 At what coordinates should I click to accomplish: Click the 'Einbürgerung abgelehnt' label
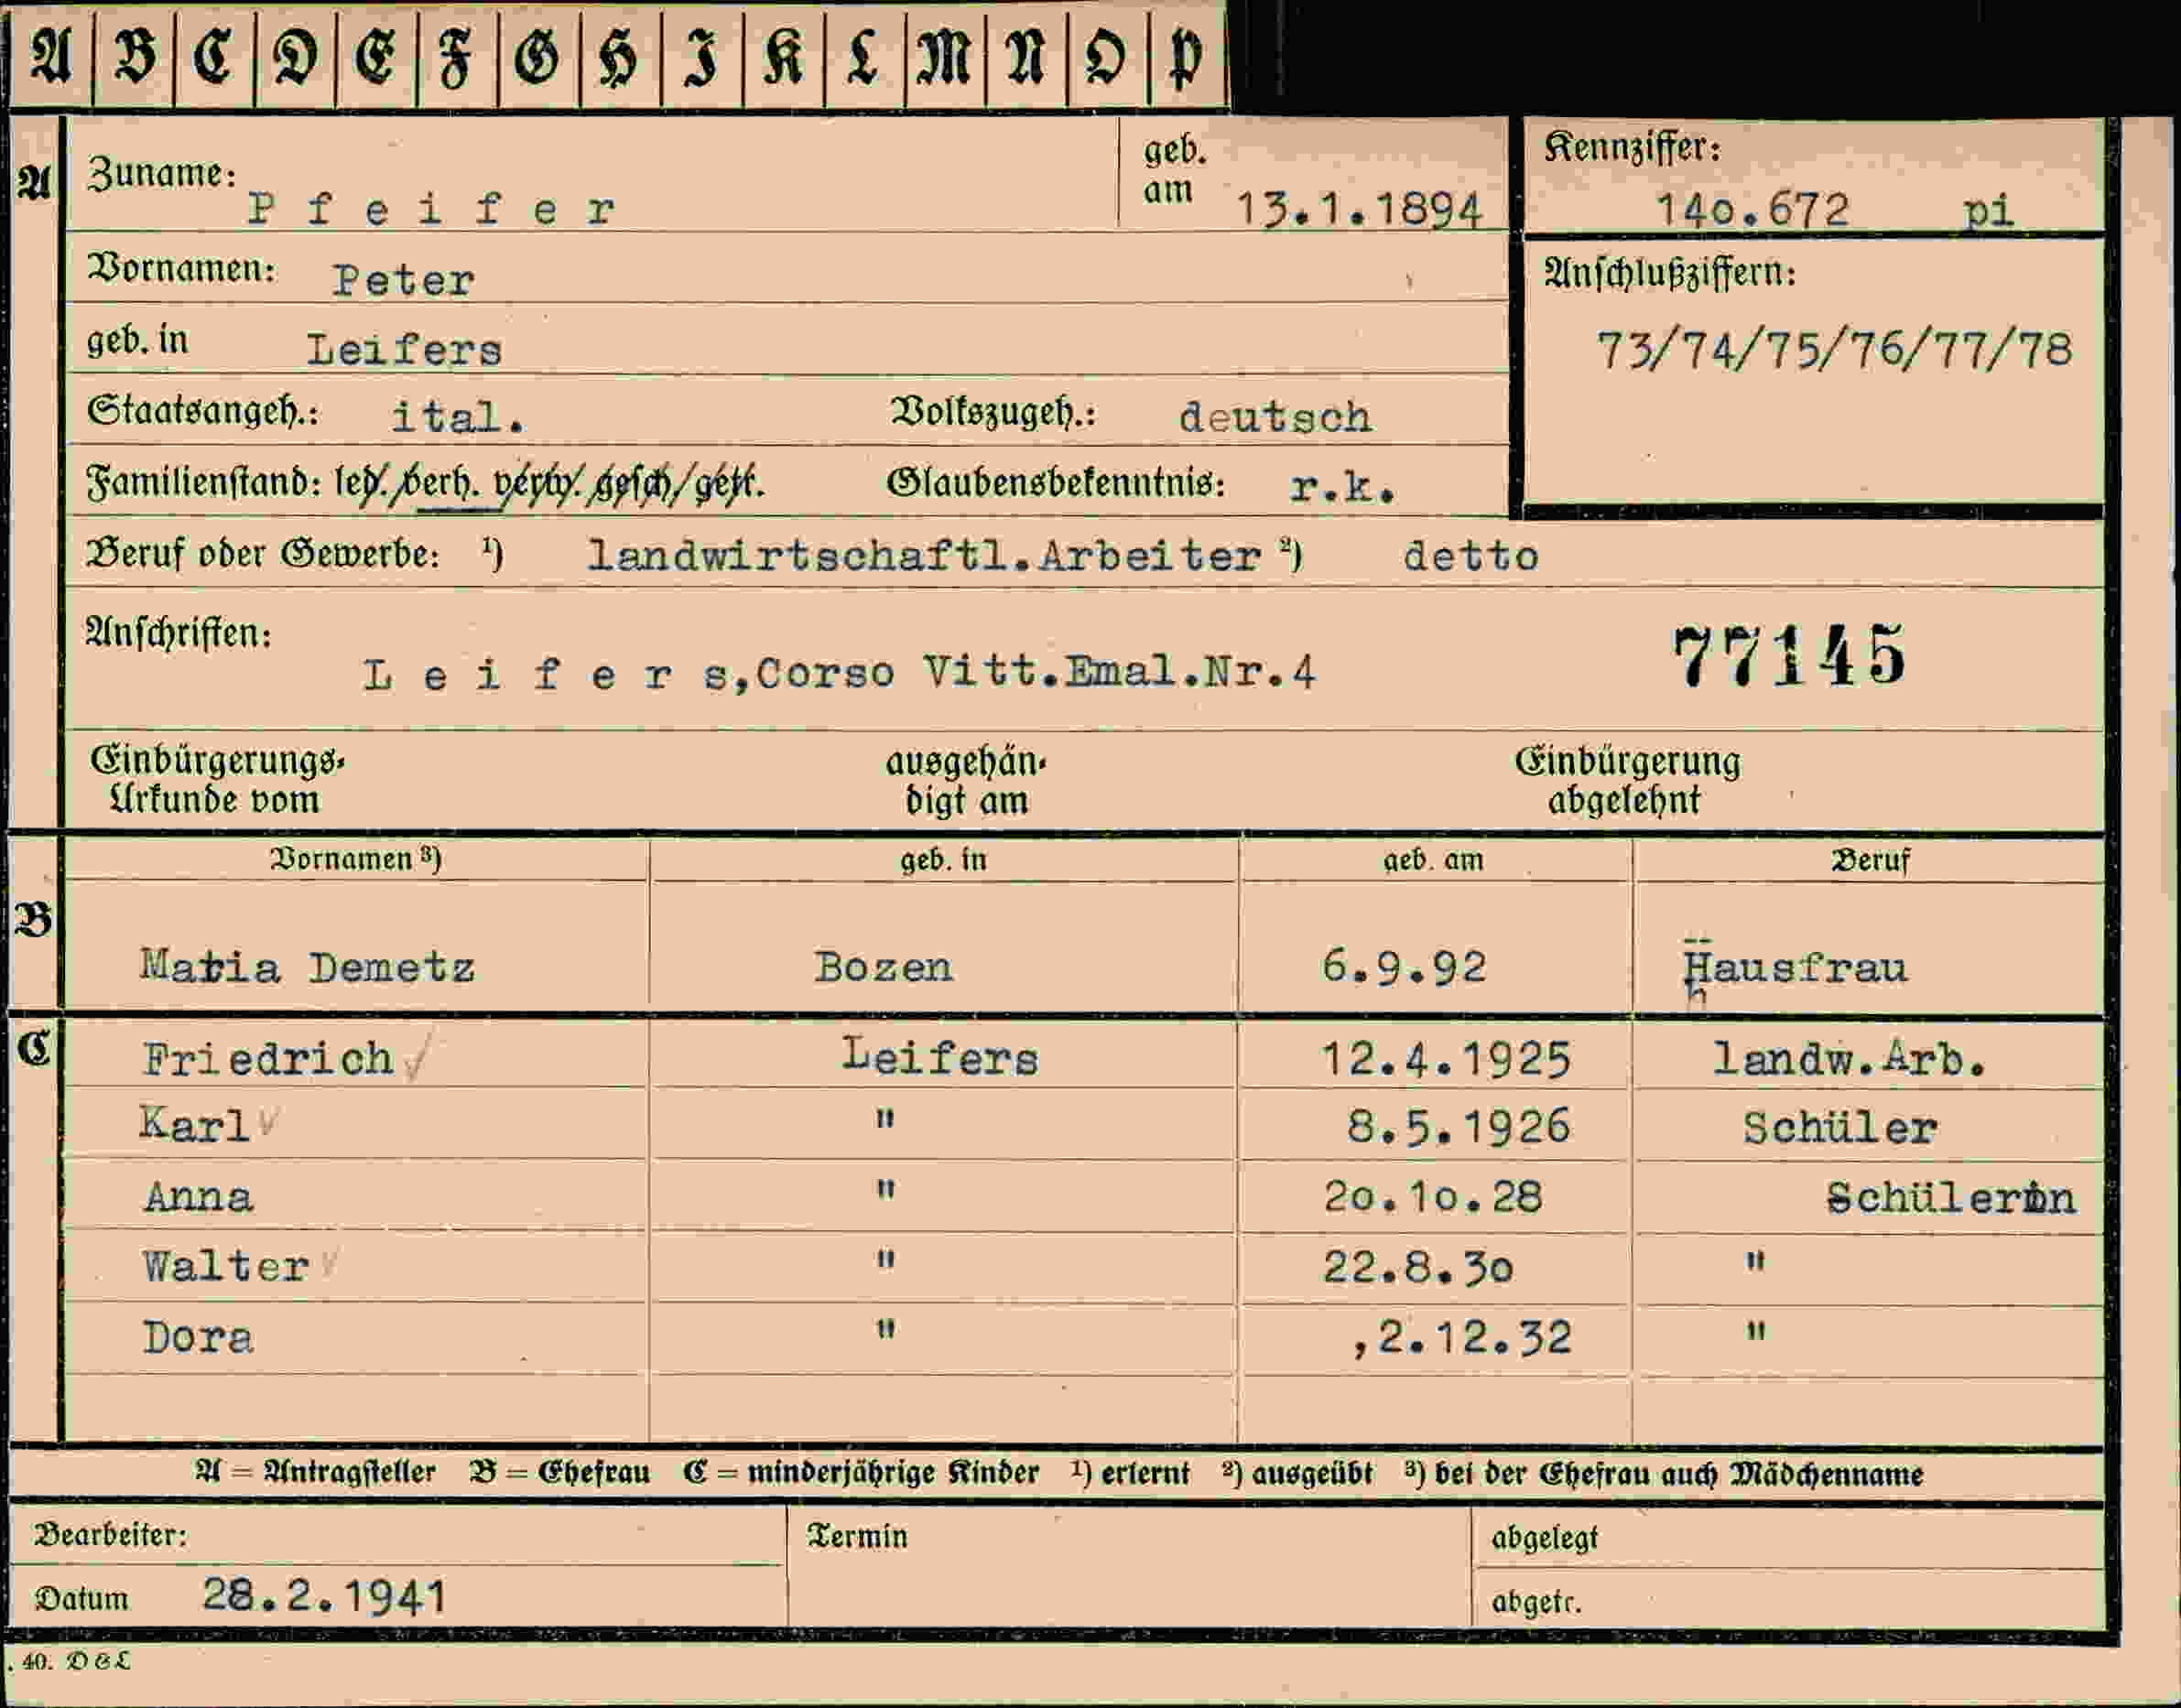point(1627,781)
